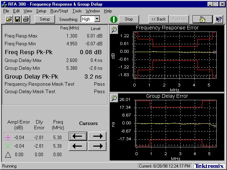Go to the Home screen icon
This screenshot has width=227, height=170.
(203, 19)
